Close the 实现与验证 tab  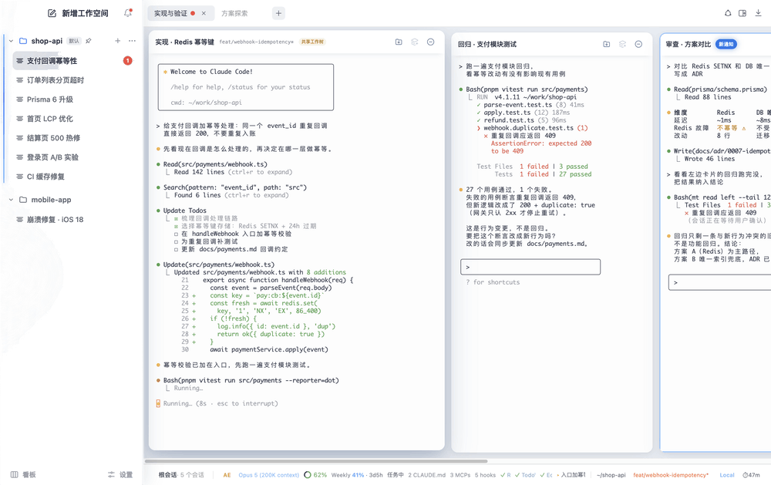pos(204,13)
